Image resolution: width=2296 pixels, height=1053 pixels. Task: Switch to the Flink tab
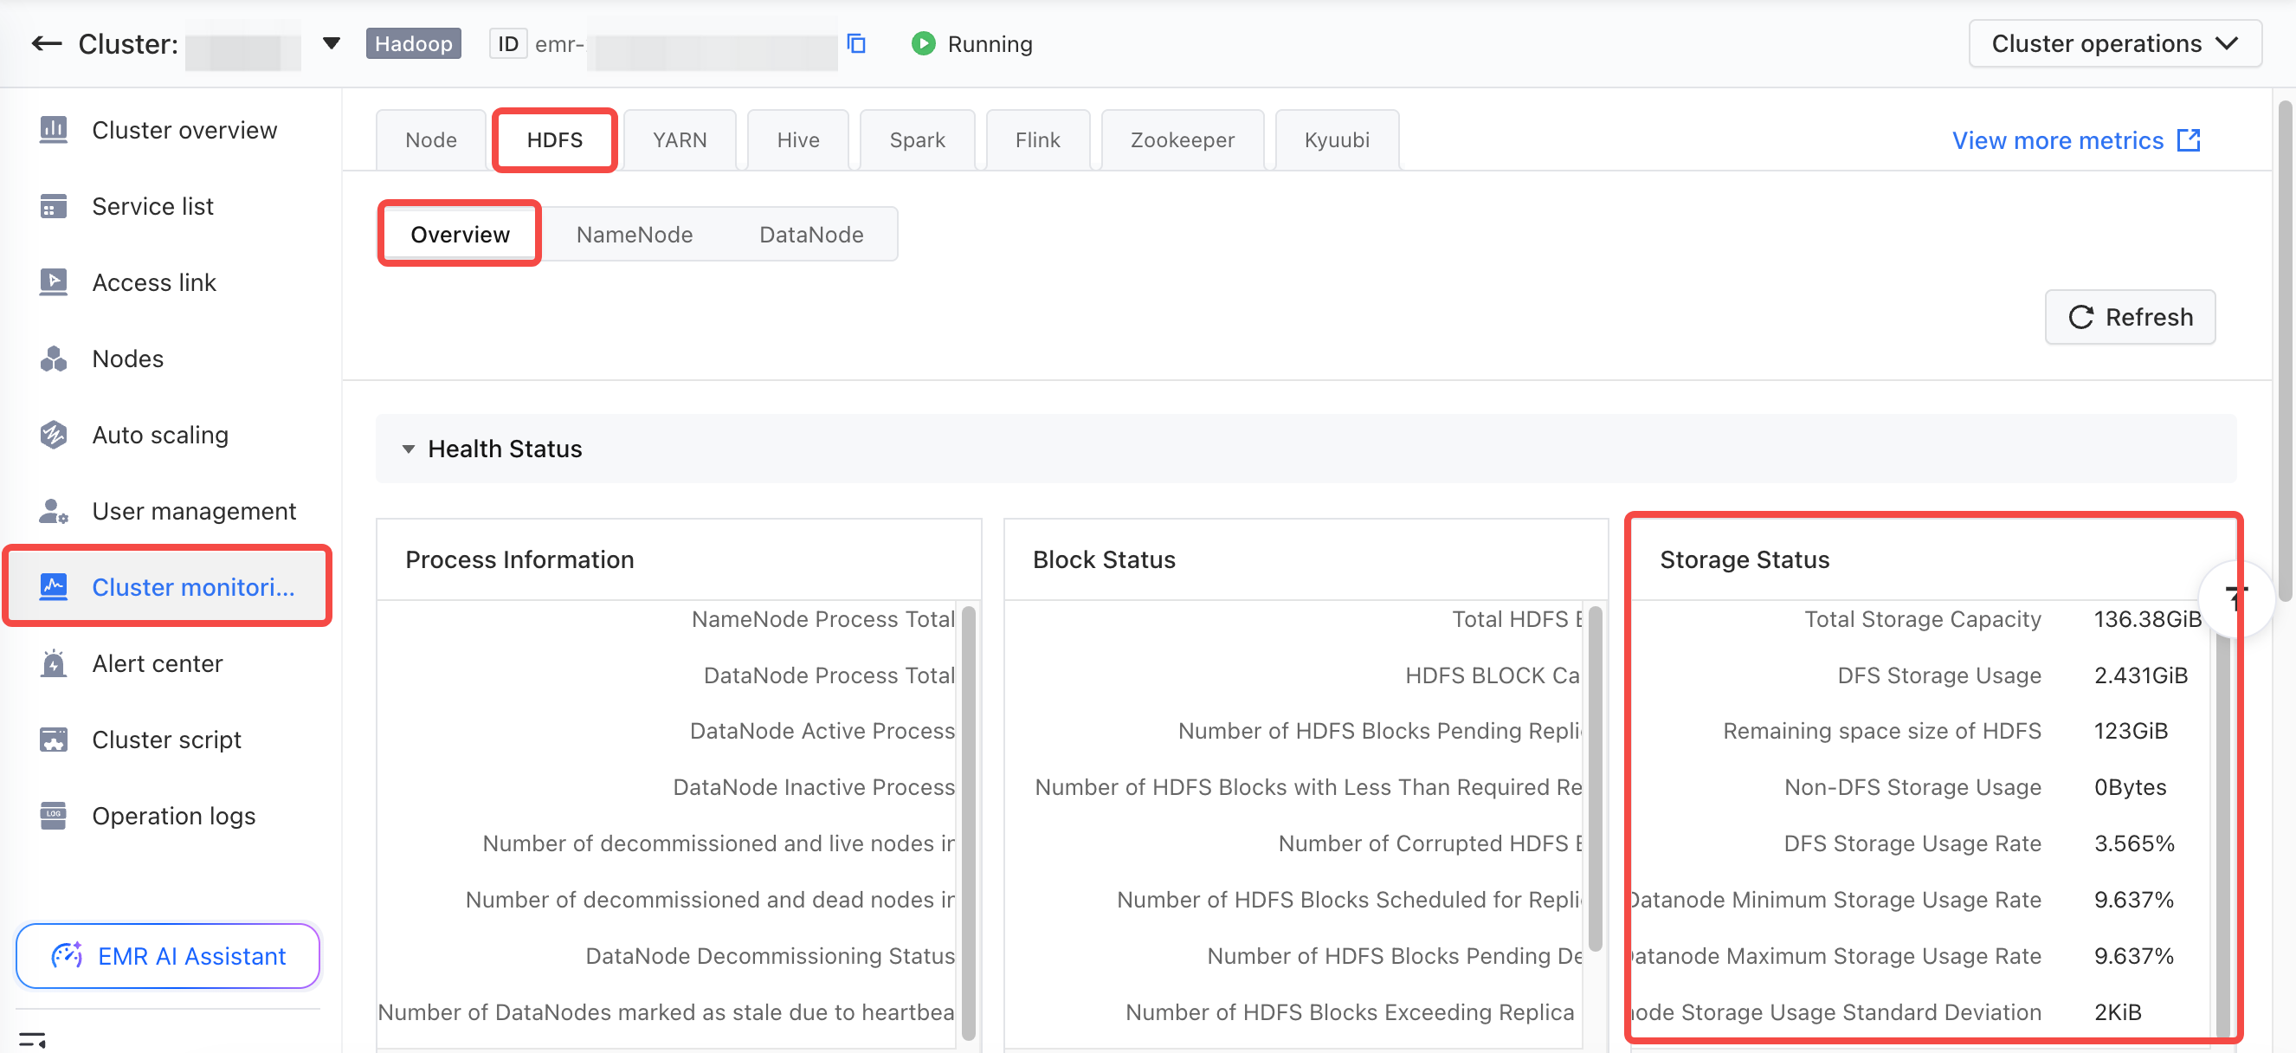tap(1037, 140)
